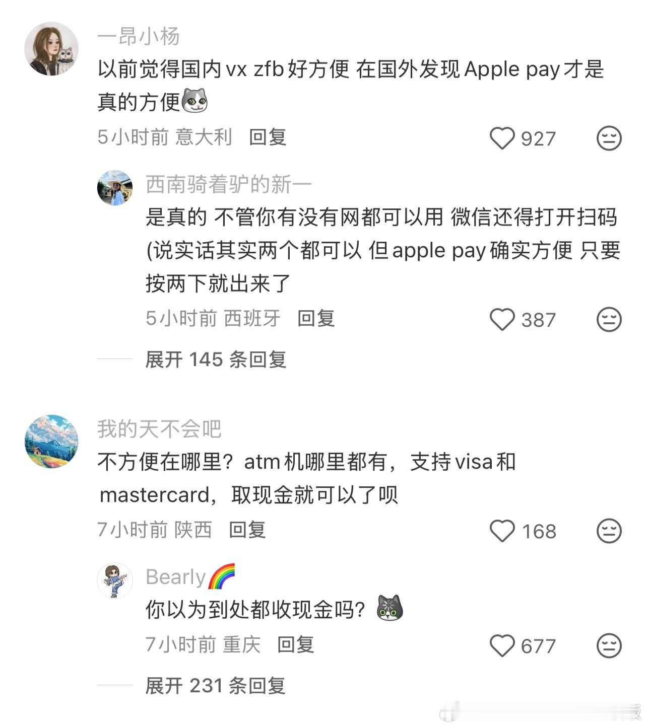This screenshot has width=647, height=728.
Task: Reply to Bearly's comment from 重庆
Action: tap(295, 644)
